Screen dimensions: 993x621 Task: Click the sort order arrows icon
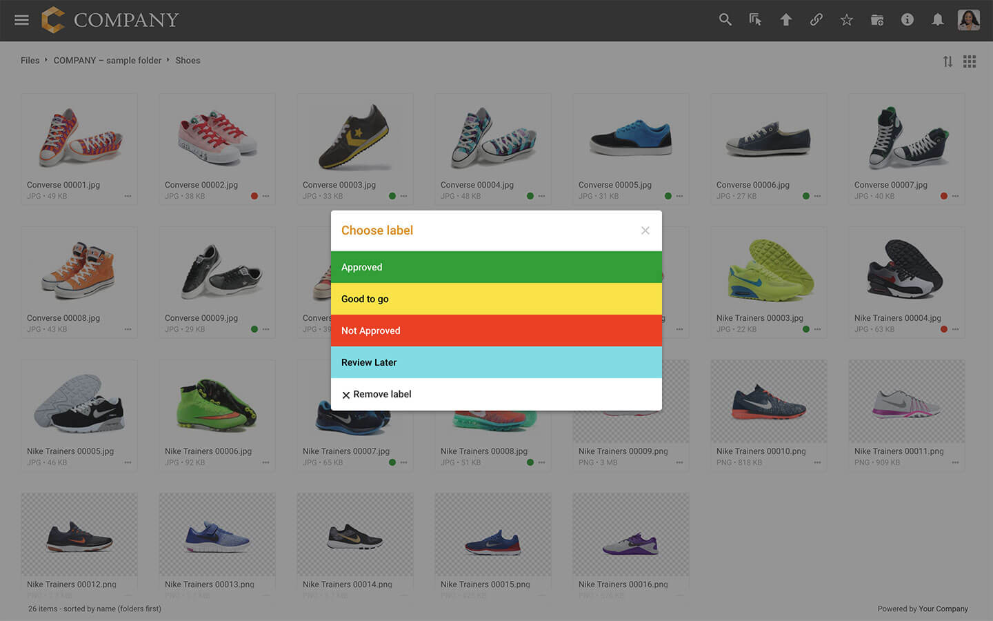click(x=947, y=61)
